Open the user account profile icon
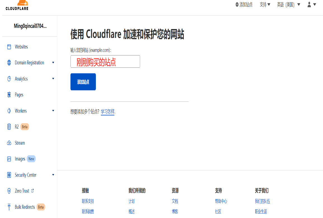The height and width of the screenshot is (218, 323). 309,4
